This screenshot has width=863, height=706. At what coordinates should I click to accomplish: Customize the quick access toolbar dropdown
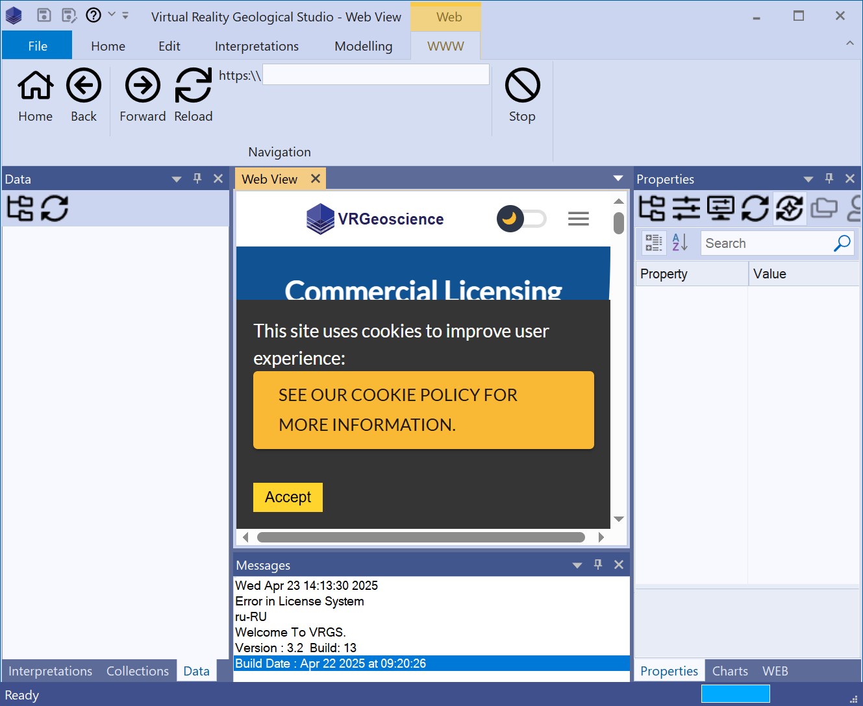click(x=125, y=15)
